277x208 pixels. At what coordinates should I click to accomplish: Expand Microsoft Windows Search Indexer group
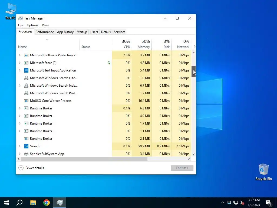pos(19,86)
